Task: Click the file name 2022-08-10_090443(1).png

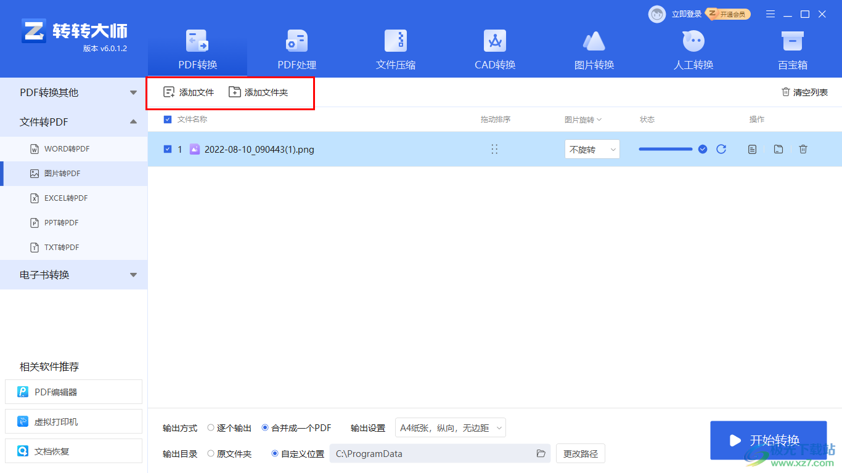Action: click(260, 149)
